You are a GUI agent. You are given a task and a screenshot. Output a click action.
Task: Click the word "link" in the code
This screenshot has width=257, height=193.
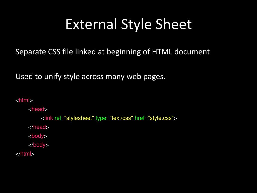48,118
